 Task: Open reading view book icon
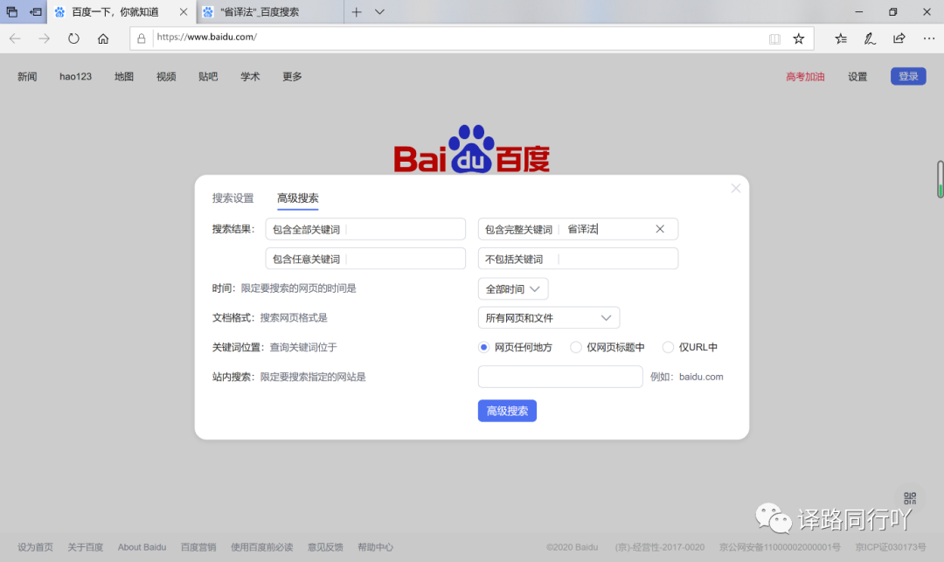pos(774,39)
